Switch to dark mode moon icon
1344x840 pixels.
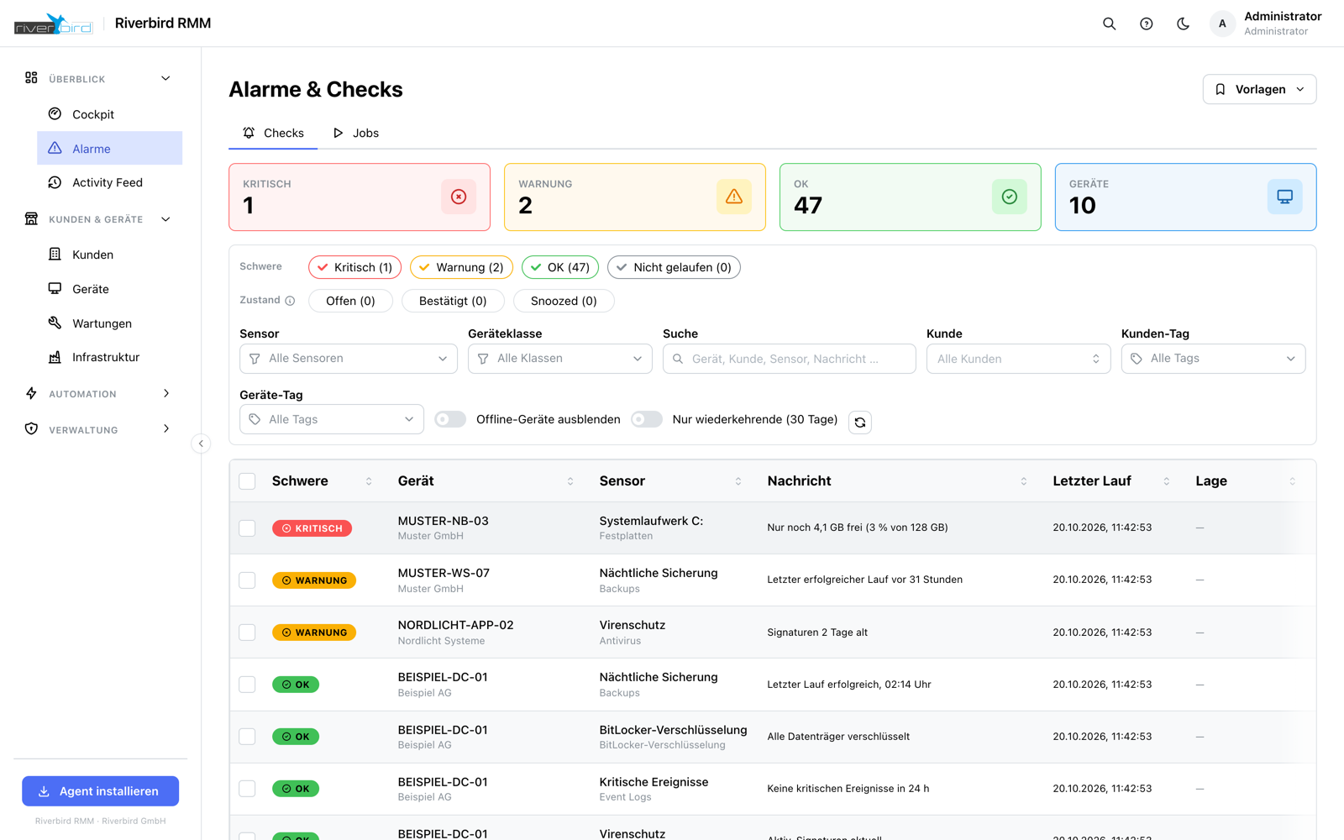(x=1183, y=24)
